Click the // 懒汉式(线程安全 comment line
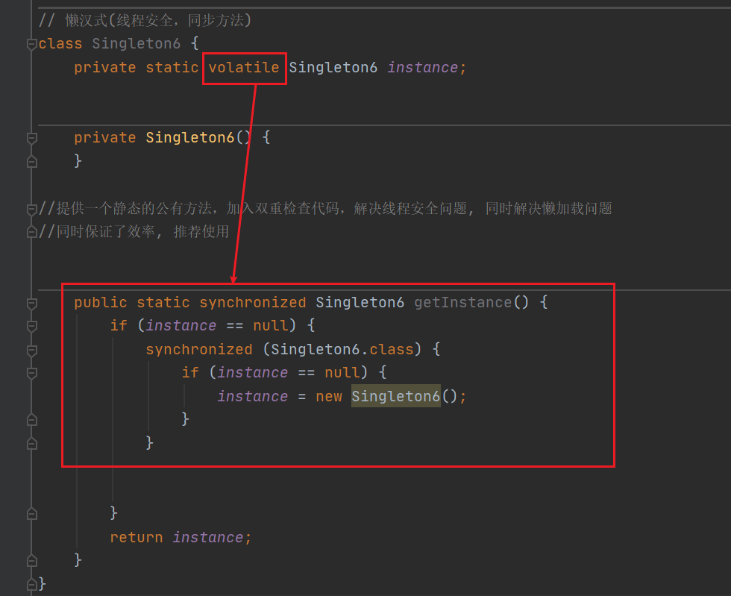 145,21
